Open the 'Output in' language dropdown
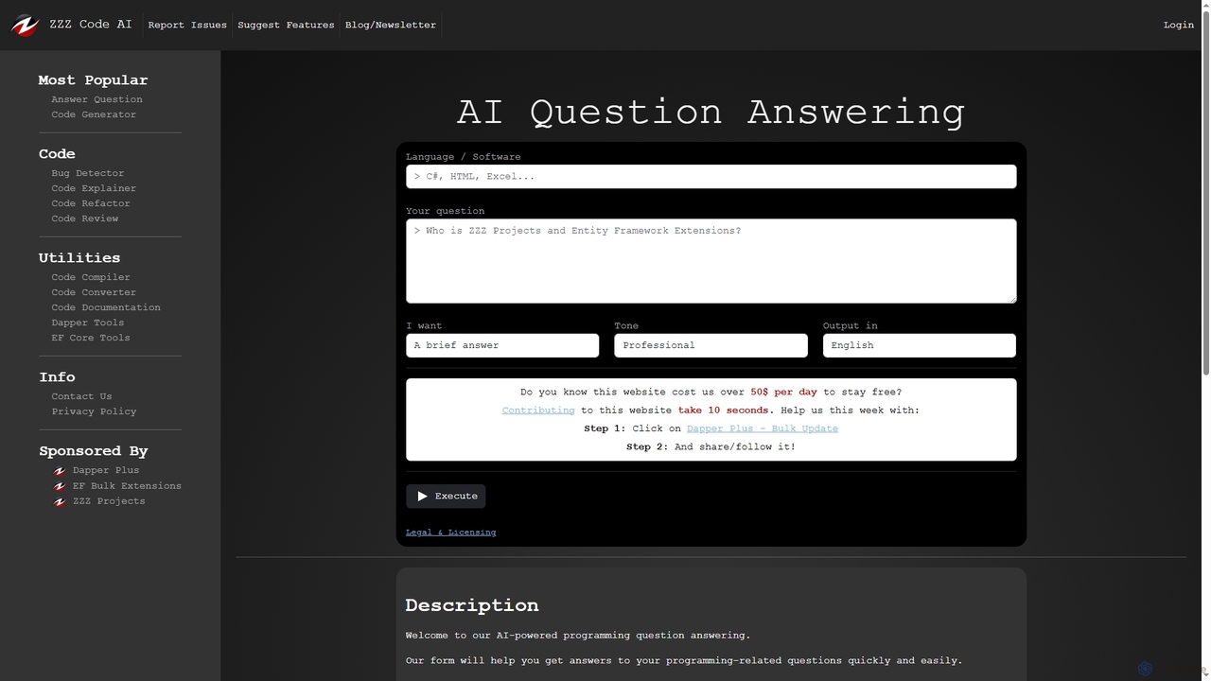Viewport: 1211px width, 681px height. (920, 345)
